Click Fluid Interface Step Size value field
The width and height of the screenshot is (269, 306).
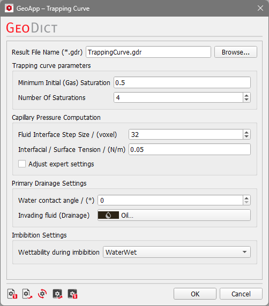coord(186,134)
